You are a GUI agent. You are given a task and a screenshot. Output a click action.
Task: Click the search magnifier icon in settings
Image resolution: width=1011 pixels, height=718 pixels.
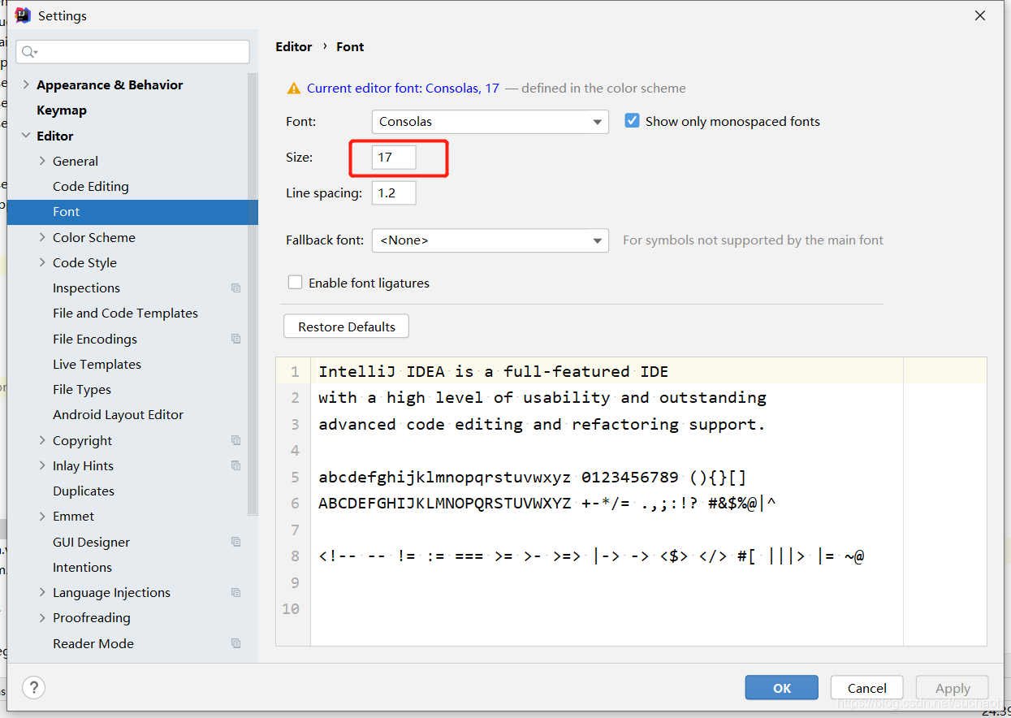28,52
